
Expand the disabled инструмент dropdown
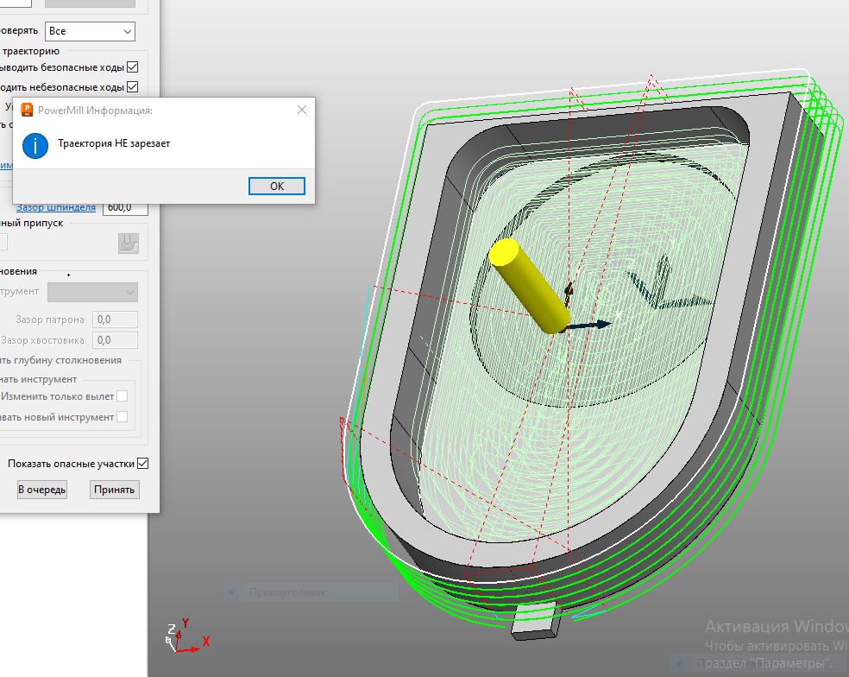coord(92,292)
